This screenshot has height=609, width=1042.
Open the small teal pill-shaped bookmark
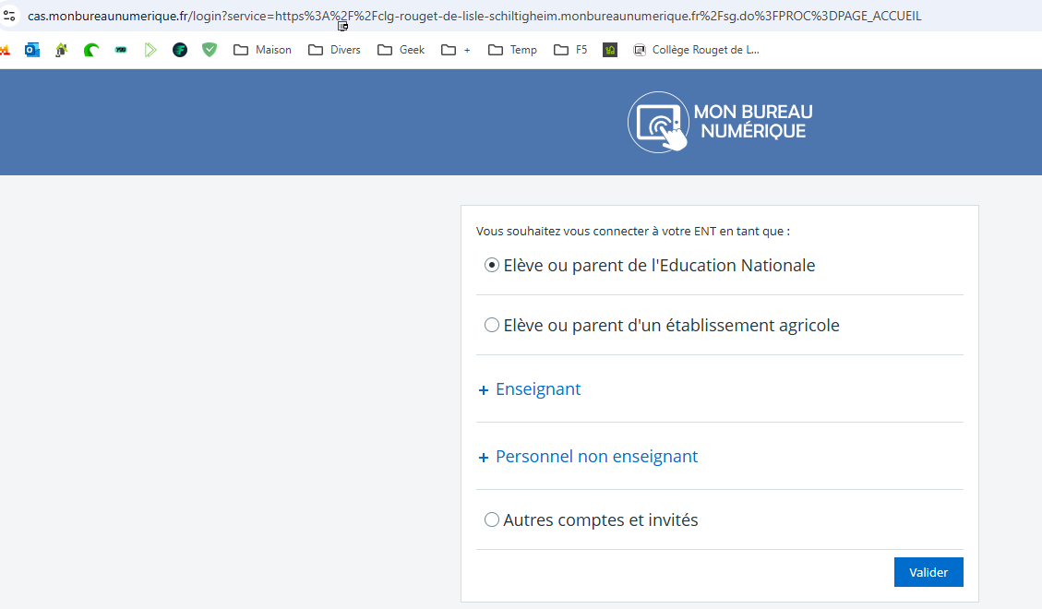(121, 50)
